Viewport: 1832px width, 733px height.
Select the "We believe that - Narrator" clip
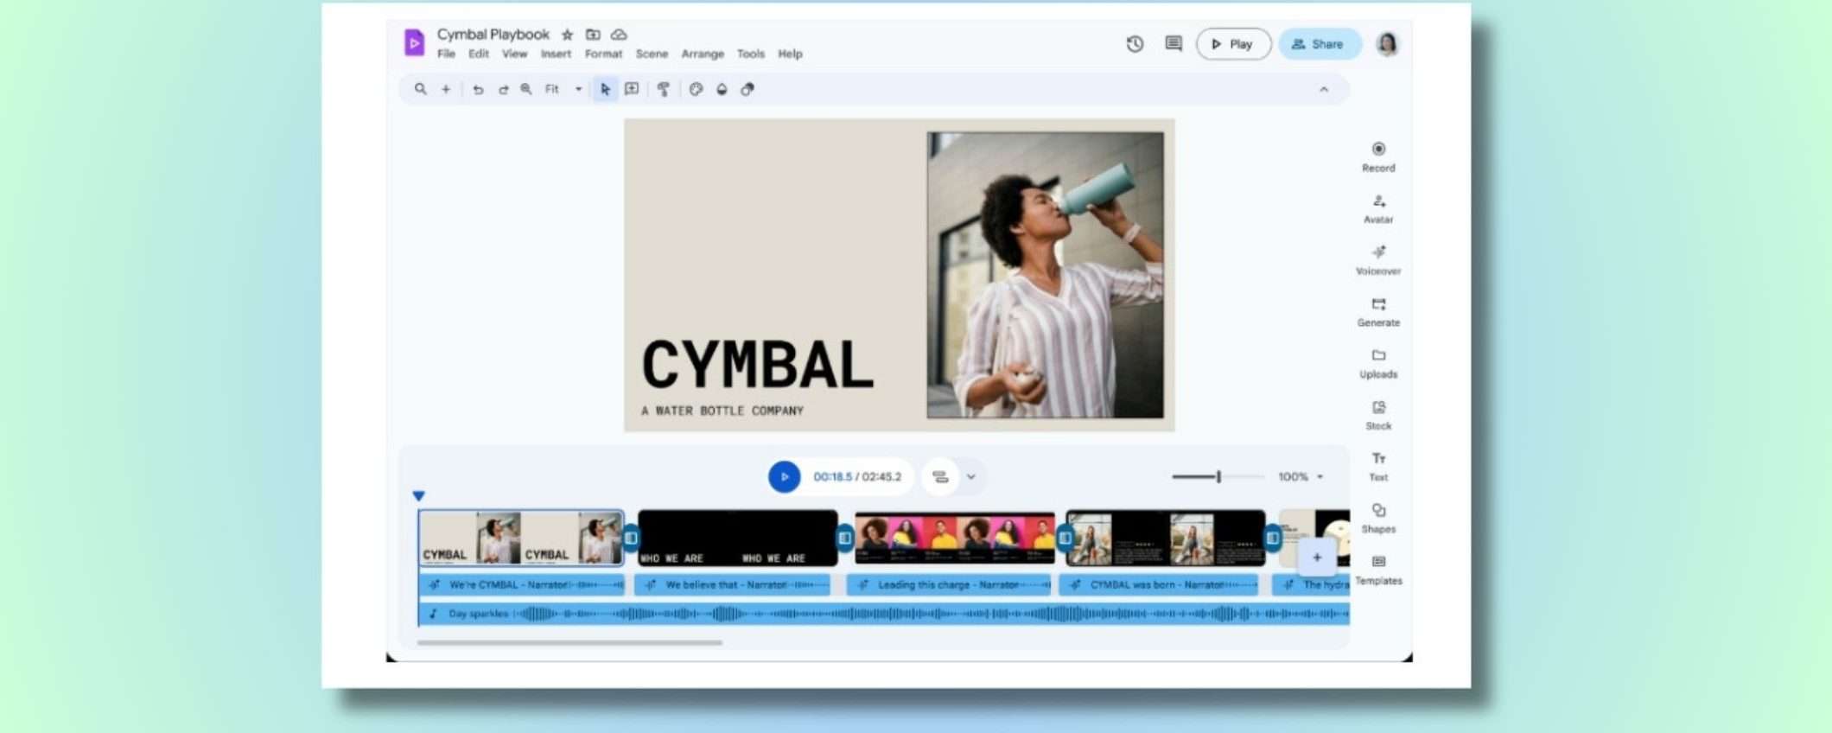pos(732,585)
